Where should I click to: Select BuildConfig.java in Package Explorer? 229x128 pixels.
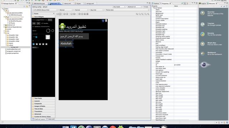click(x=16, y=21)
